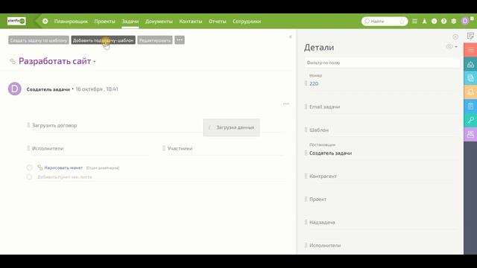Check the Нарисовать макет checklist item
Image resolution: width=477 pixels, height=268 pixels.
click(x=30, y=167)
